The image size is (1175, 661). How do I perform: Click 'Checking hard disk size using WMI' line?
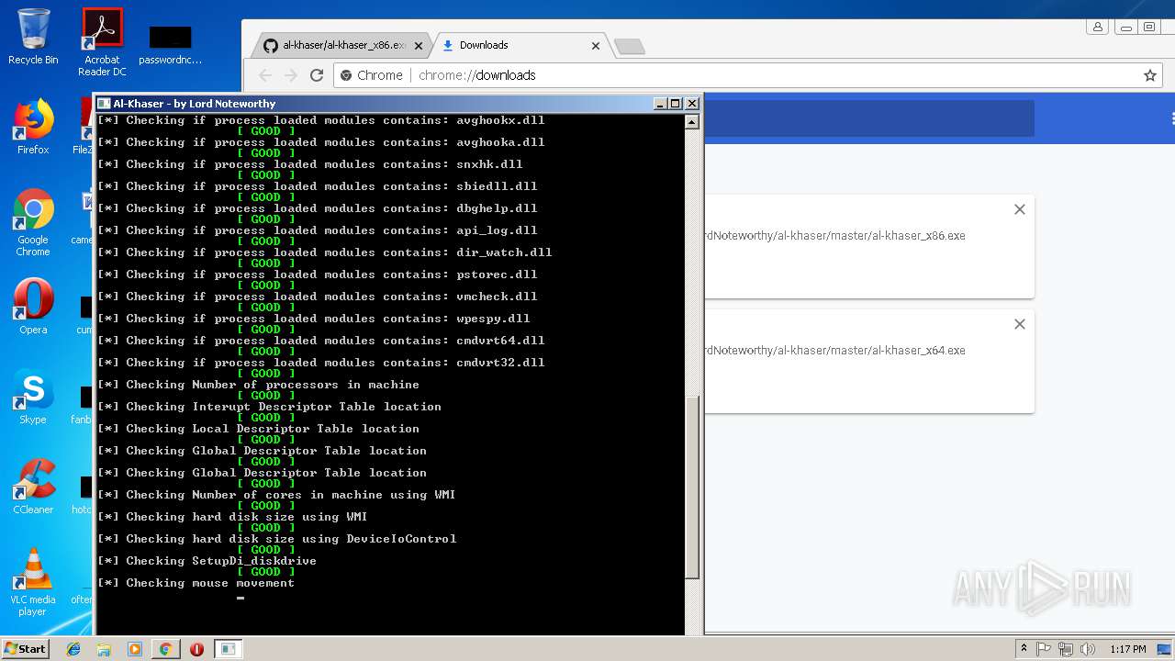pos(233,517)
